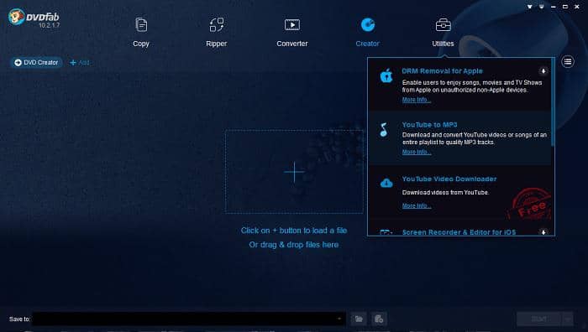Click the download arrow for Screen Recorder
The image size is (588, 332).
click(x=543, y=232)
